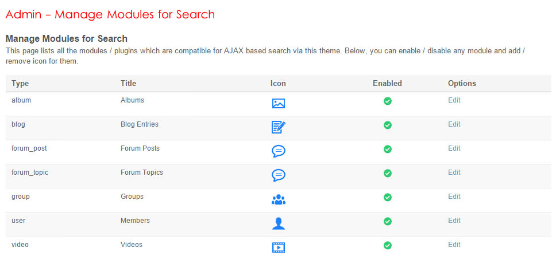
Task: Disable the Blog Entries enabled checkmark
Action: (x=388, y=125)
